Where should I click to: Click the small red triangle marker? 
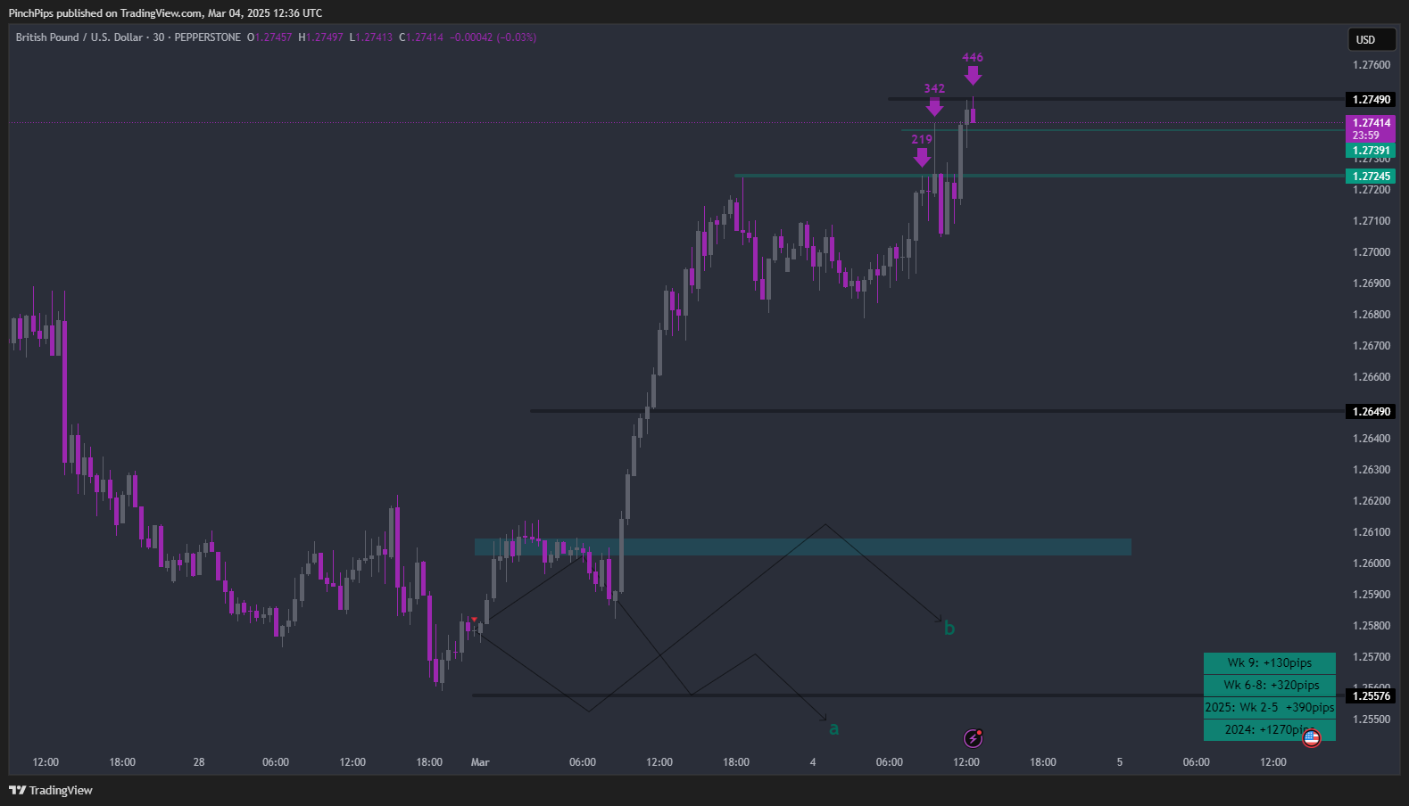(474, 619)
